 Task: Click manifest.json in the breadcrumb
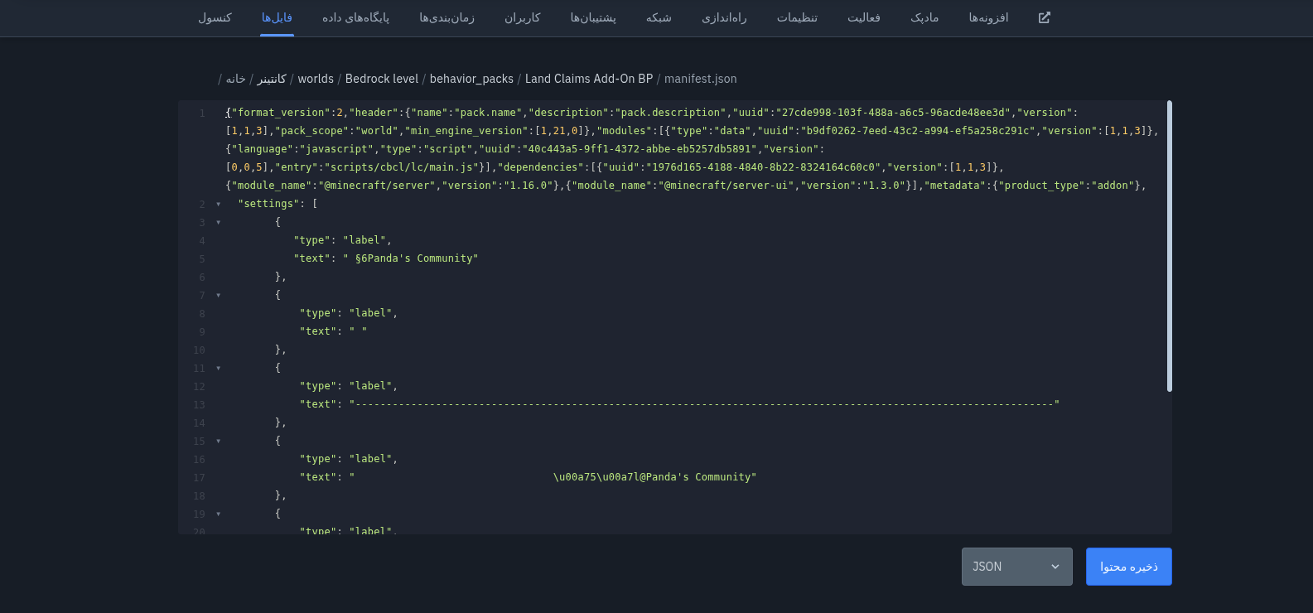pos(700,79)
